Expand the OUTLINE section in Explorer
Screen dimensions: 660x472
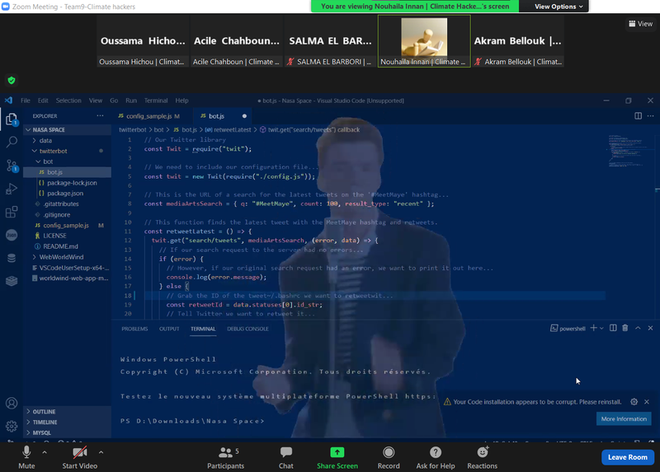pyautogui.click(x=45, y=411)
